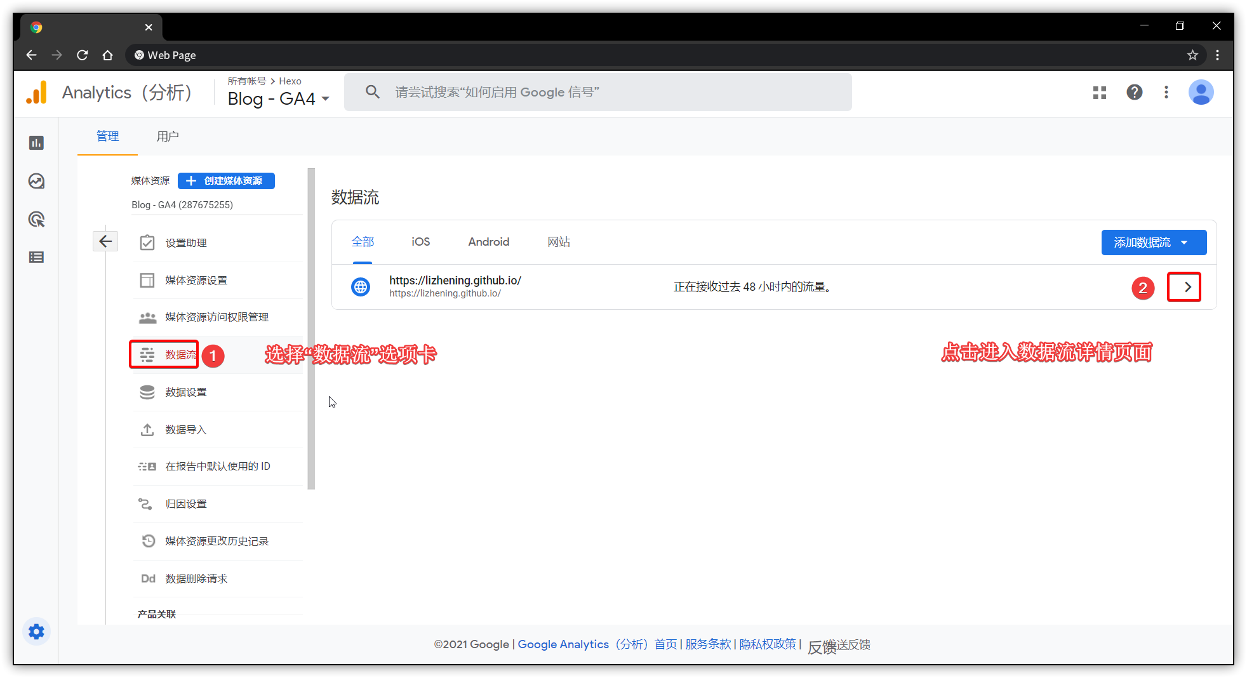Viewport: 1247px width, 678px height.
Task: Open the Advertising cursor-target icon in left rail
Action: pos(36,219)
